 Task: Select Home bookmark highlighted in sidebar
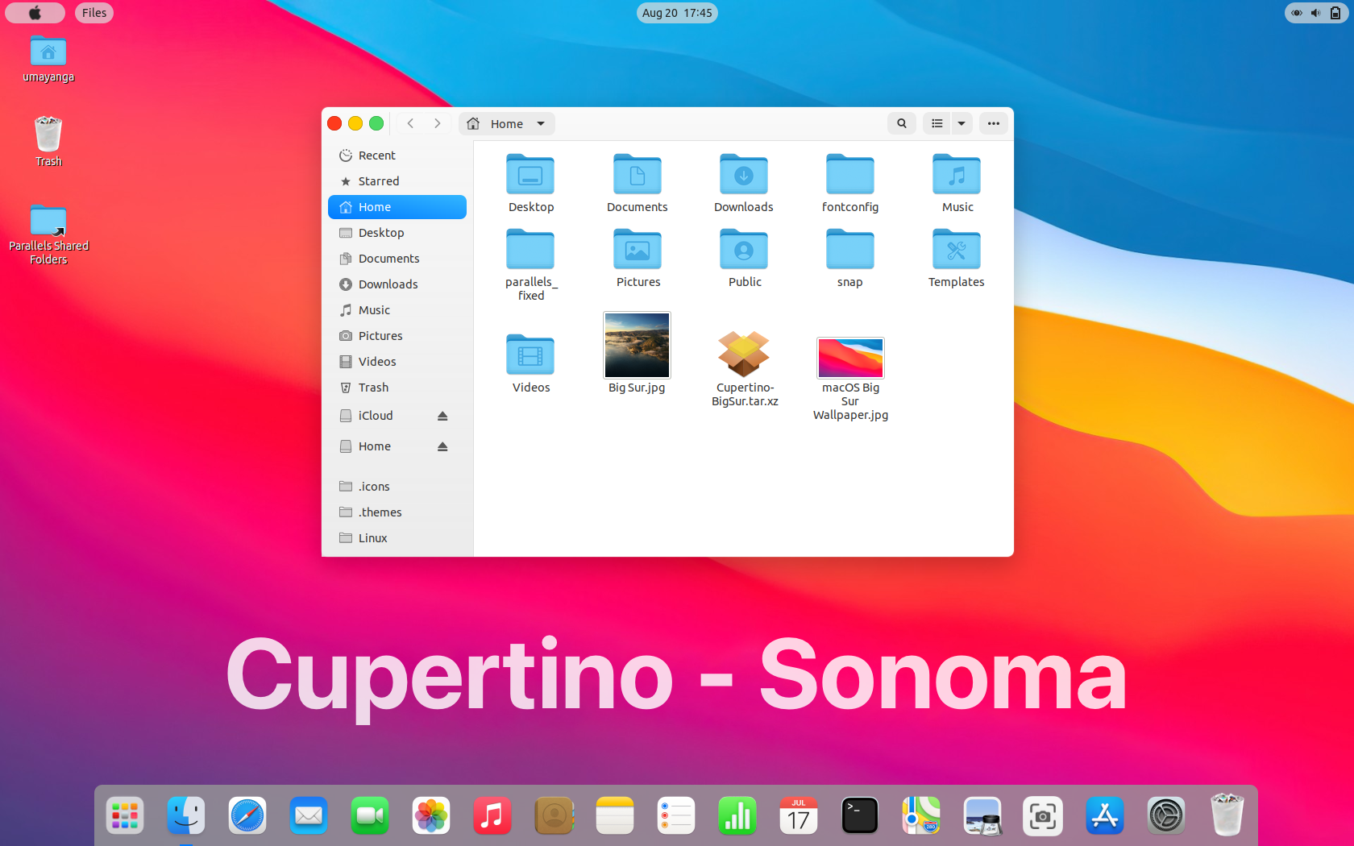tap(397, 207)
